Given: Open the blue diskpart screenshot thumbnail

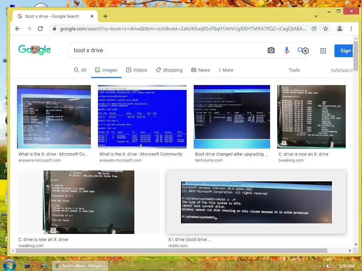Looking at the screenshot, I should [142, 116].
